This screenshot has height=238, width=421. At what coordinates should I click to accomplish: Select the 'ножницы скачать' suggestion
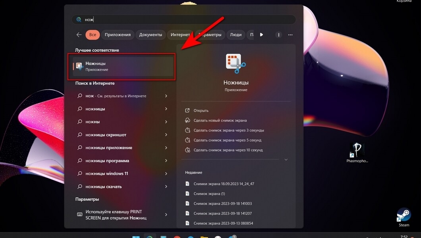[x=103, y=186]
